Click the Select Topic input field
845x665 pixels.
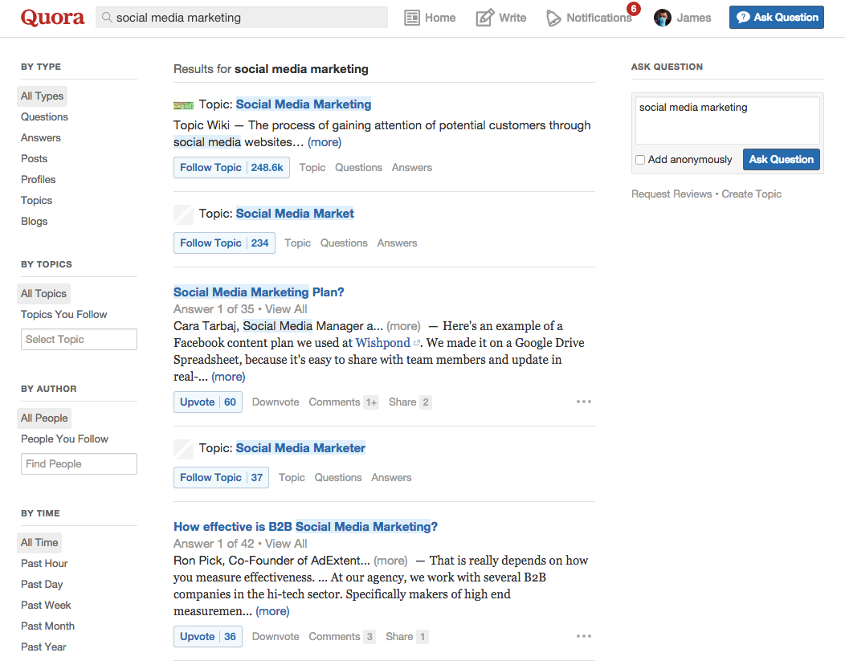[x=78, y=339]
